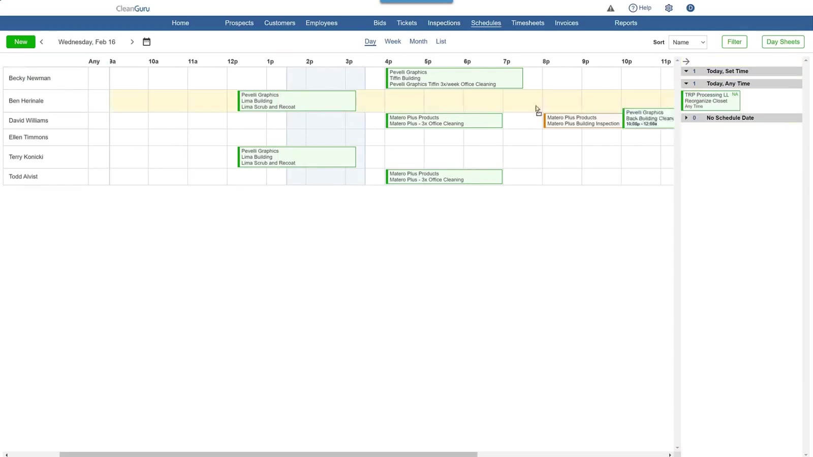Open the alerts warning triangle icon
The height and width of the screenshot is (457, 813).
pyautogui.click(x=611, y=8)
